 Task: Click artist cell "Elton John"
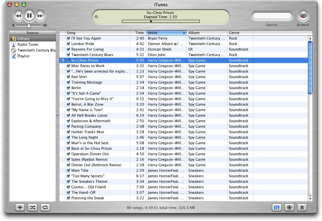pyautogui.click(x=157, y=55)
